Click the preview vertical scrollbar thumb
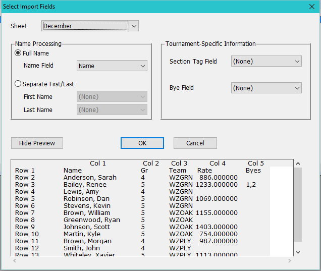This screenshot has width=321, height=271. 298,204
